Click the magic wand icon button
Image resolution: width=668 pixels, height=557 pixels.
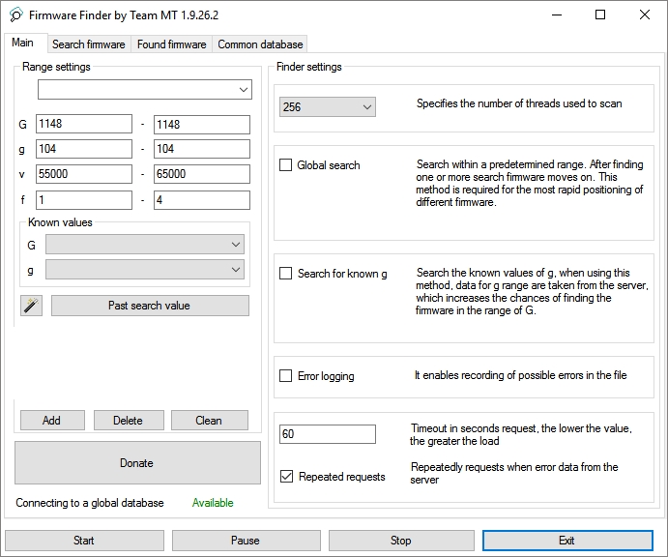click(x=32, y=306)
